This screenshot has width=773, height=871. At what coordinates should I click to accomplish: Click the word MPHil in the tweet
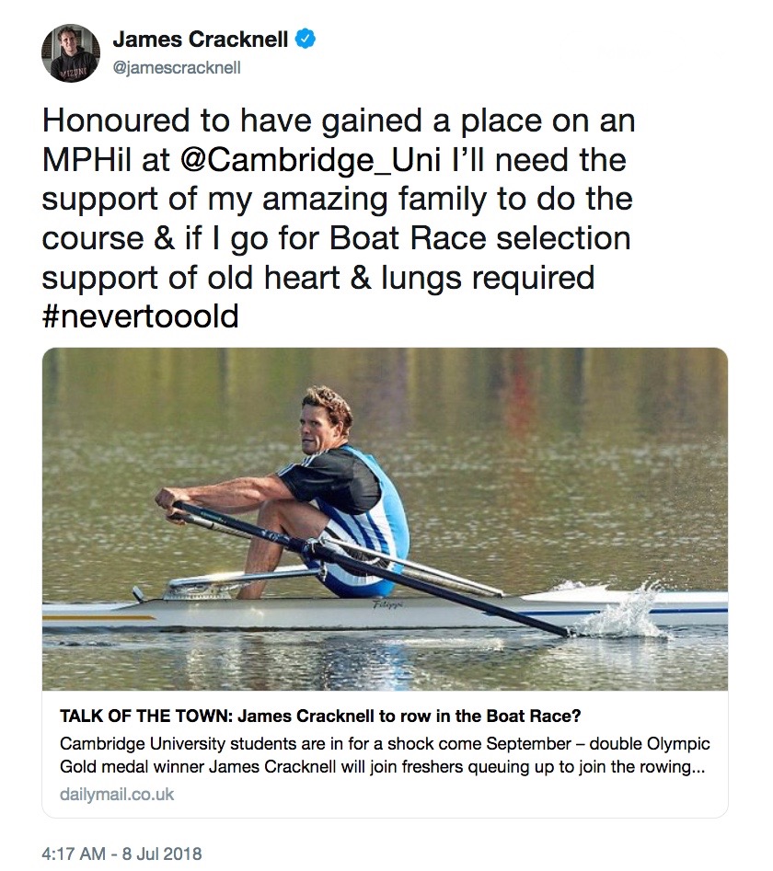(92, 159)
